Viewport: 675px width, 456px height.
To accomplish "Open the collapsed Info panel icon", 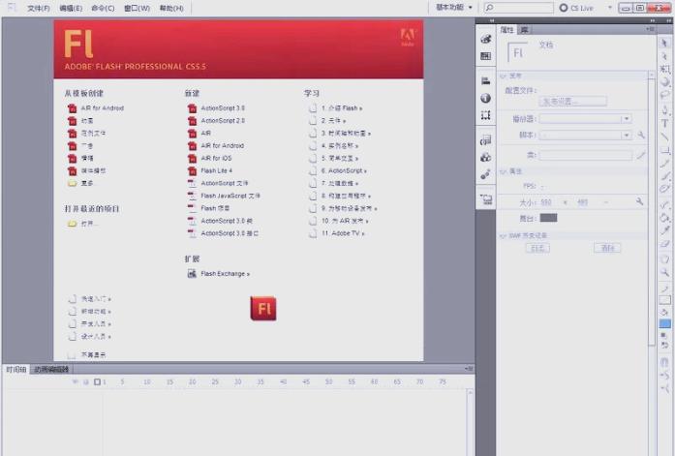I will pyautogui.click(x=485, y=98).
